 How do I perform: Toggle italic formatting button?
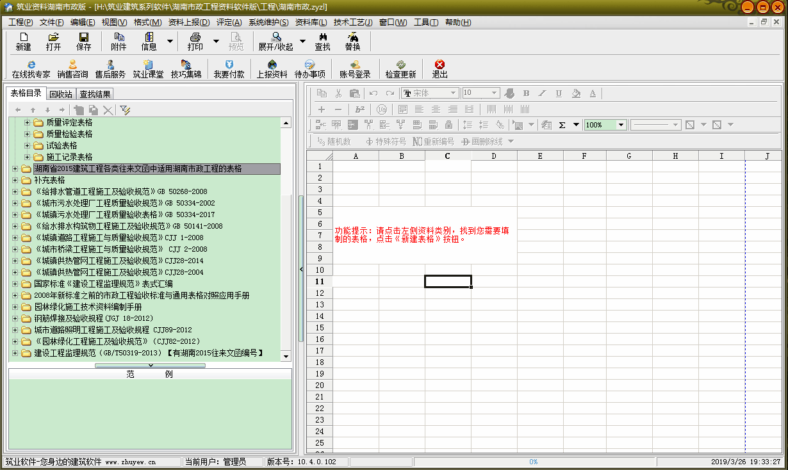[x=543, y=93]
